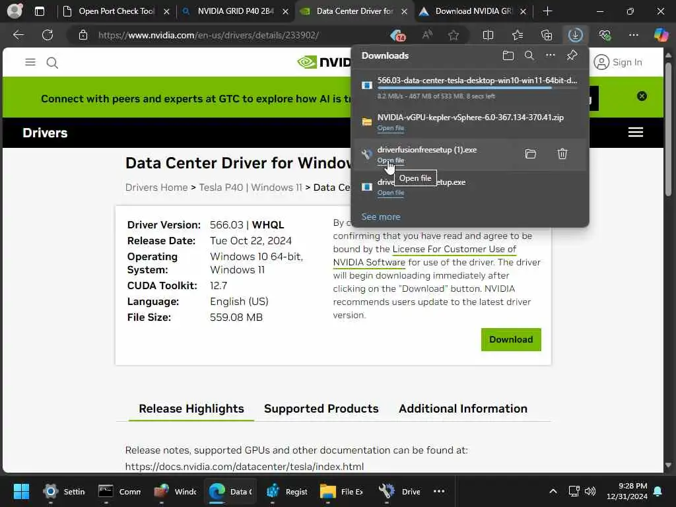Screen dimensions: 676x507
Task: Expand taskbar overflow three dots
Action: click(439, 491)
